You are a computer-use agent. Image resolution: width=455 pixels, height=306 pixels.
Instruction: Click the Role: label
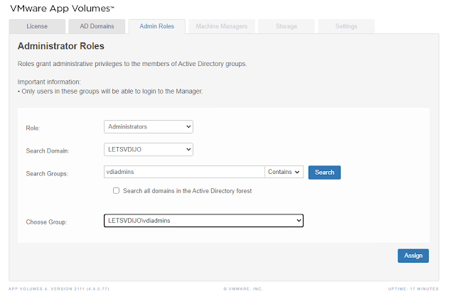pyautogui.click(x=33, y=128)
